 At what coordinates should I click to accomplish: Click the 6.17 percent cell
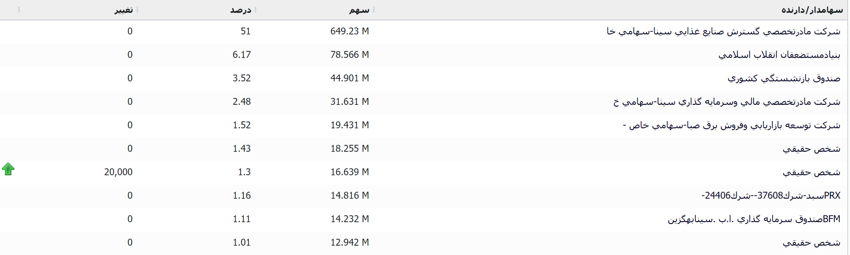pyautogui.click(x=241, y=55)
